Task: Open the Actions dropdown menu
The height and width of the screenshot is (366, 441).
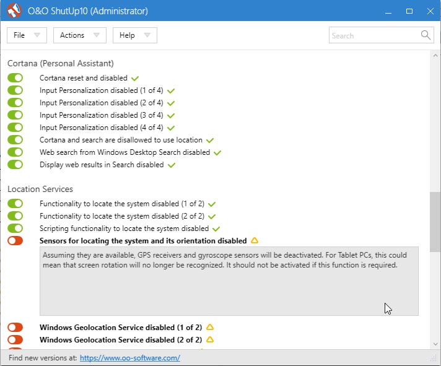Action: pyautogui.click(x=80, y=35)
